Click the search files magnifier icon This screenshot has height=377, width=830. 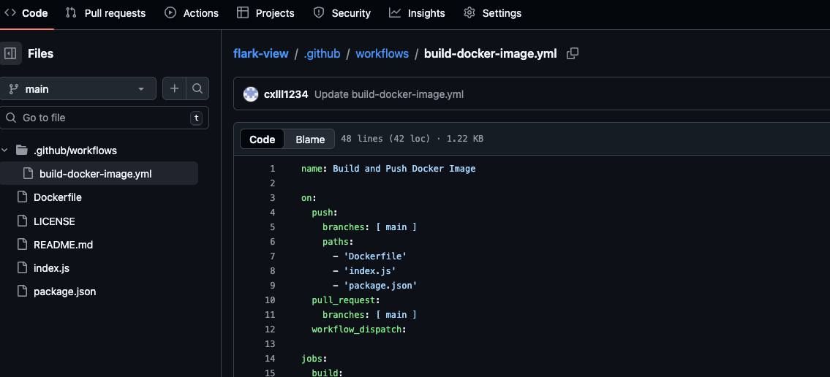(x=197, y=88)
